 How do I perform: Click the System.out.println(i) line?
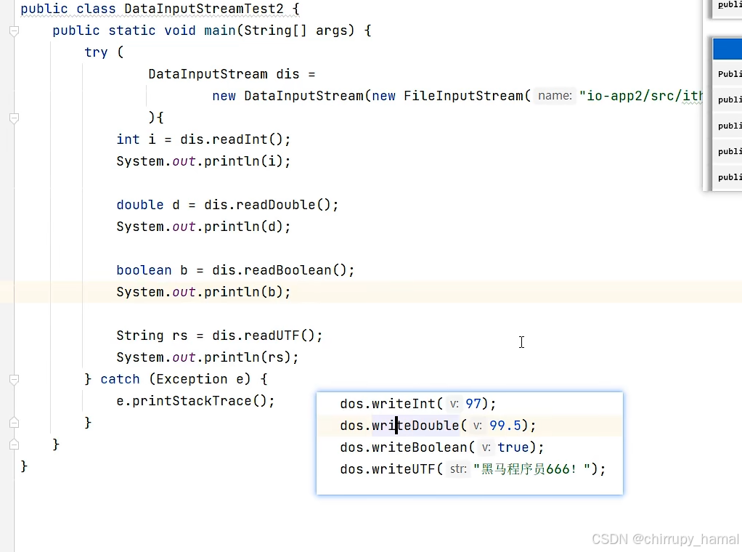pos(203,161)
